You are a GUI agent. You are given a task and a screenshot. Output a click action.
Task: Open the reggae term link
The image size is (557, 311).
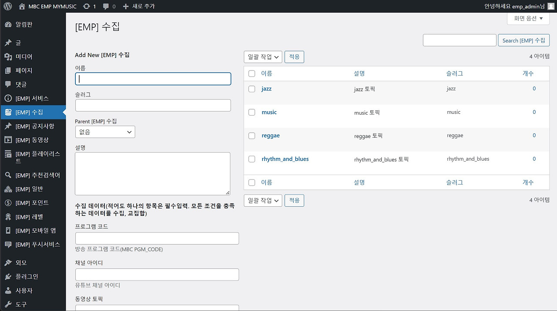click(x=271, y=136)
